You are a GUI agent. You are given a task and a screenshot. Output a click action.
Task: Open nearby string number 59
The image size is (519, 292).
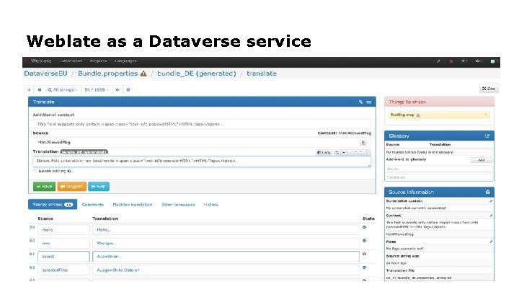click(32, 227)
